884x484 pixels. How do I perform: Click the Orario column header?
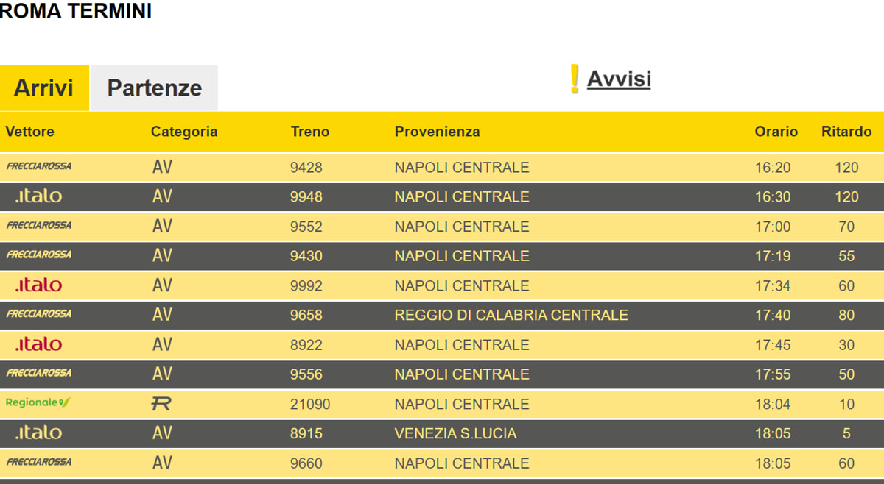pyautogui.click(x=776, y=132)
